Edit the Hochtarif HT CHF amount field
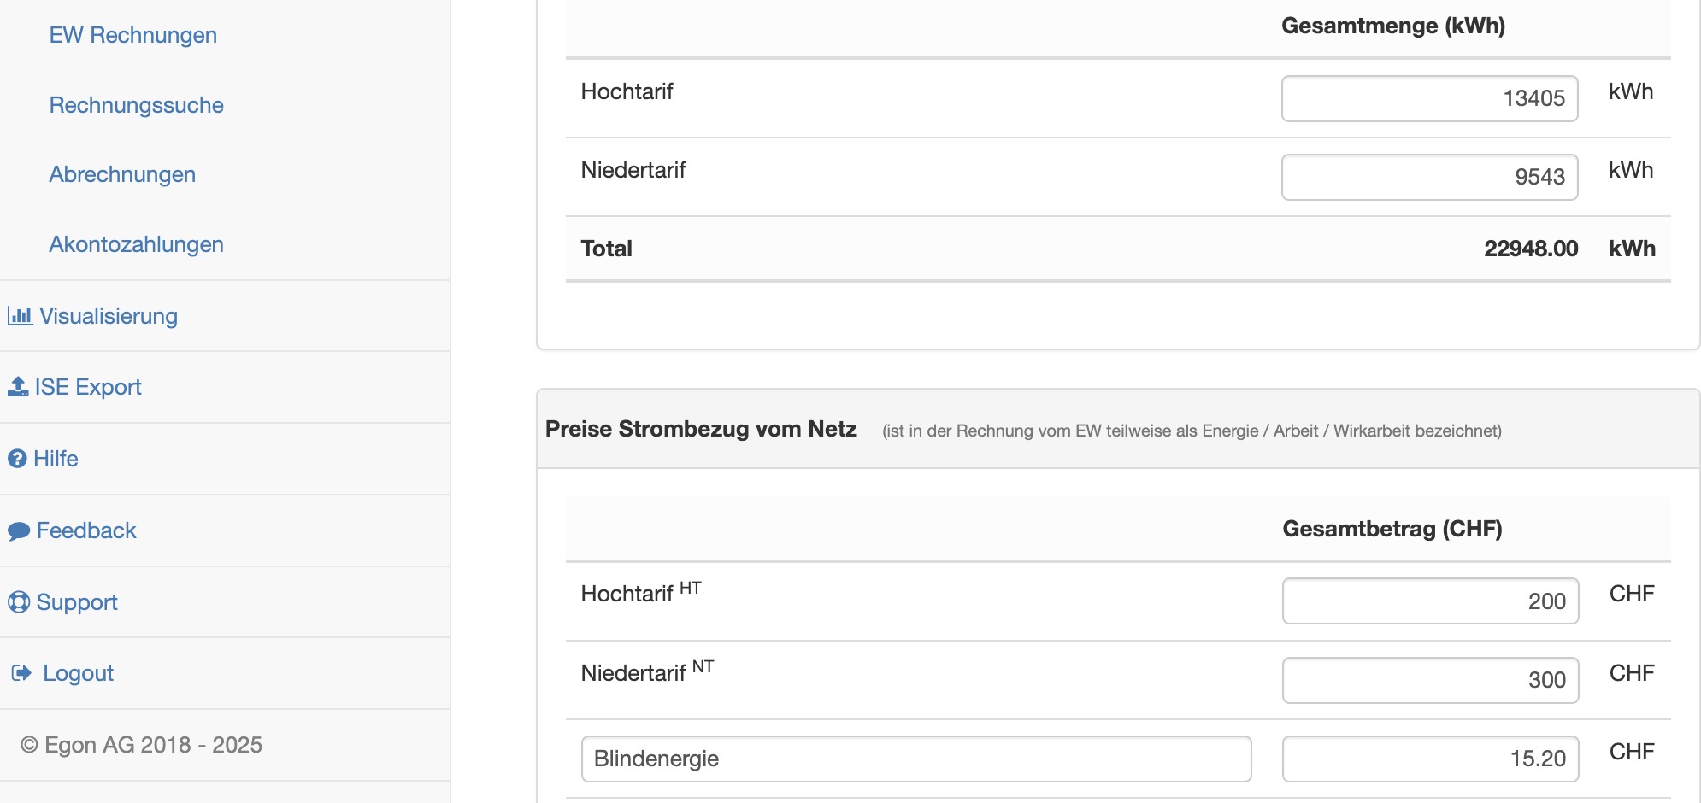Image resolution: width=1701 pixels, height=803 pixels. [1430, 601]
